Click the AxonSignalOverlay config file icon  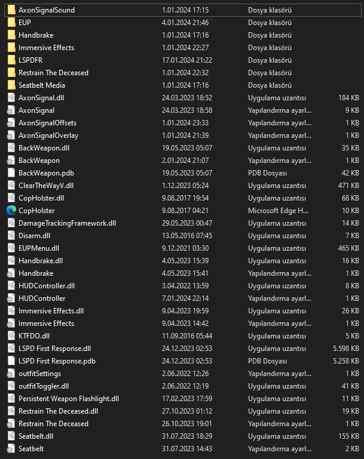coord(11,135)
